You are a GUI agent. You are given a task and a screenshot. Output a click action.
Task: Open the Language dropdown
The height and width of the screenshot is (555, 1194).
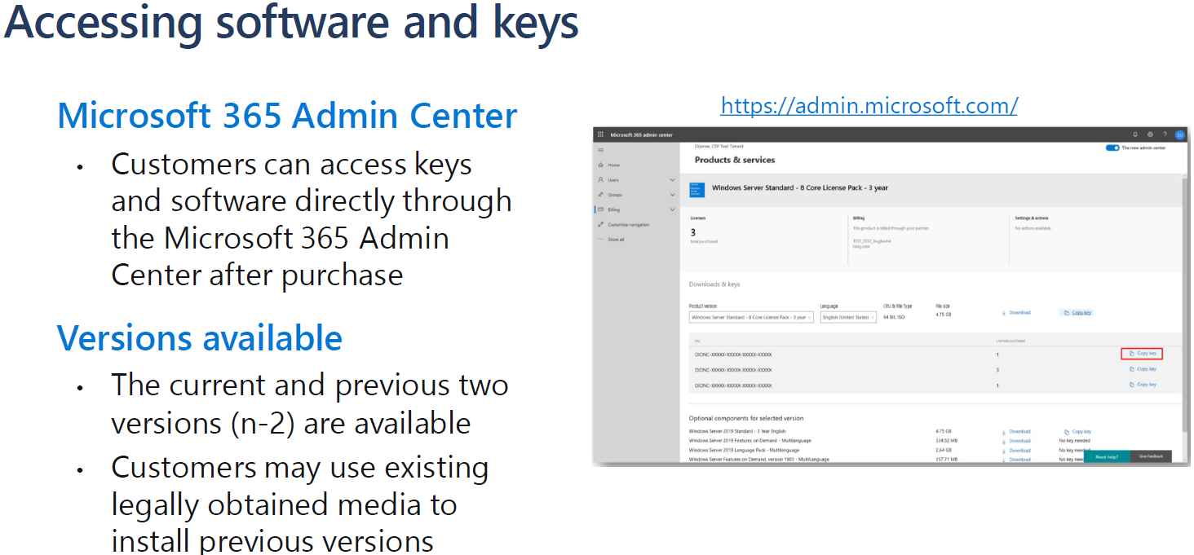coord(848,317)
